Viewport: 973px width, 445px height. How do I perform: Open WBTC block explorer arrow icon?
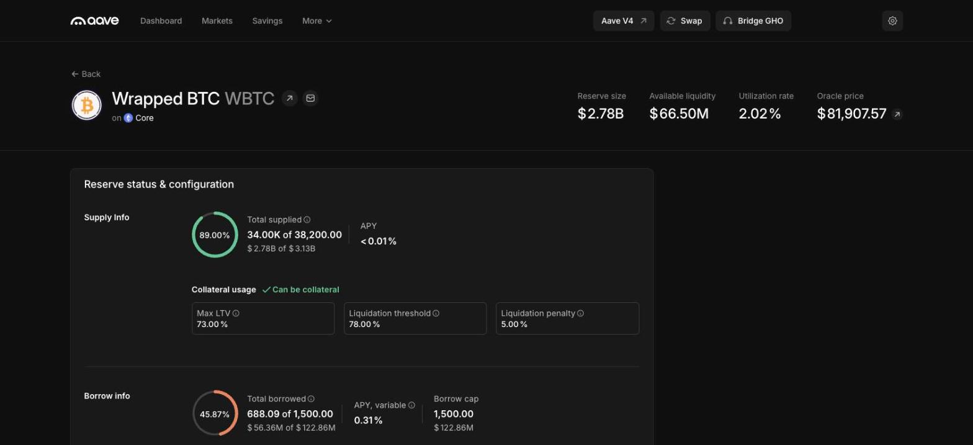tap(290, 98)
